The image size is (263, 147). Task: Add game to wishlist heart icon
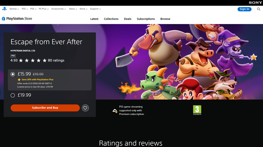tap(85, 108)
